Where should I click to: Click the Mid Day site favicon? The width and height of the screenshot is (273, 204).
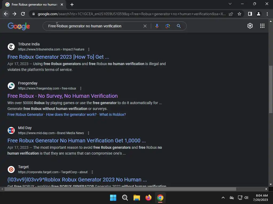pyautogui.click(x=11, y=130)
